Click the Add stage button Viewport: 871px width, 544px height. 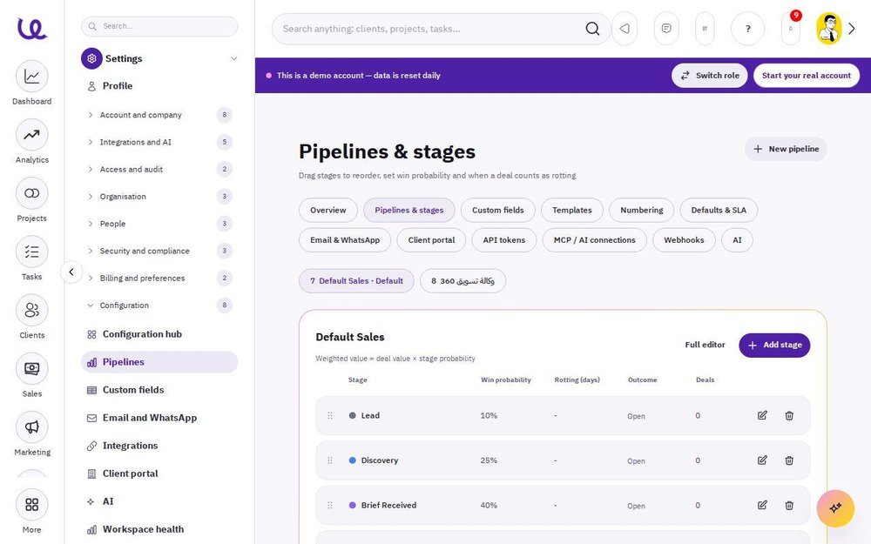(774, 346)
